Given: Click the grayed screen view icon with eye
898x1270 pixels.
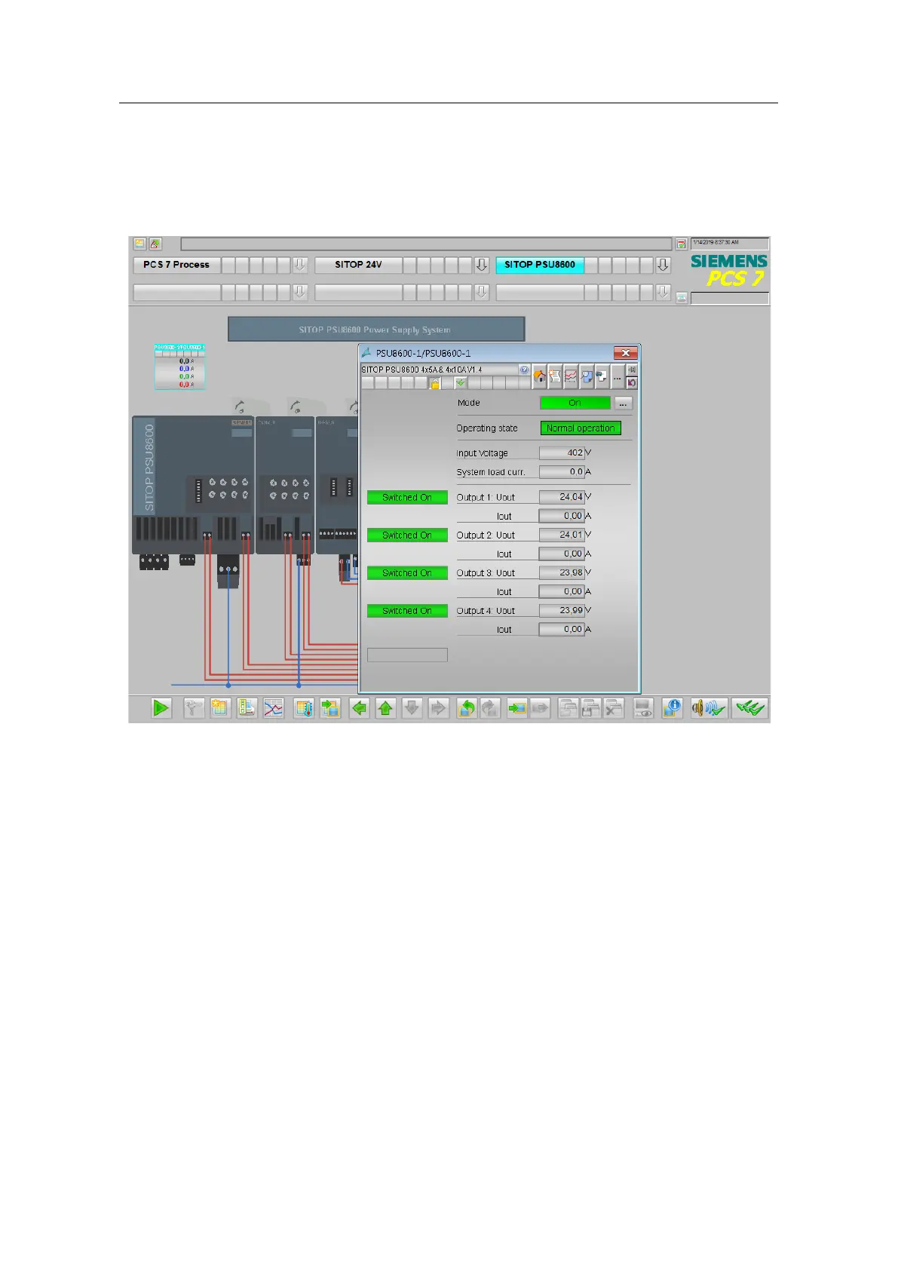Looking at the screenshot, I should 642,708.
